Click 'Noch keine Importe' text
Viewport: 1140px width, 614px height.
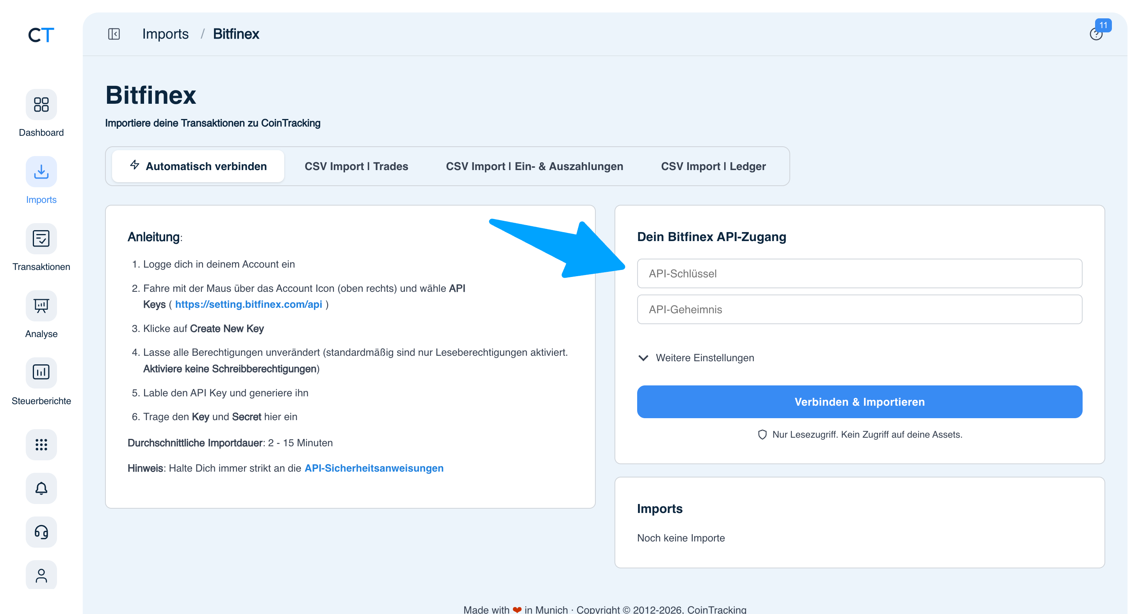coord(680,538)
